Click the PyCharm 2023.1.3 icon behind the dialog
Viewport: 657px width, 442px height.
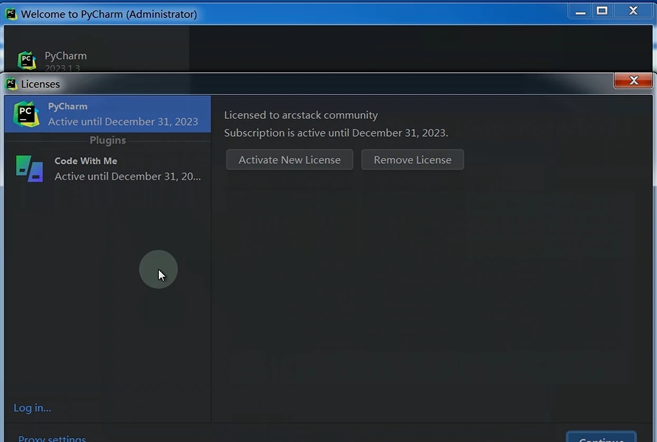[x=26, y=60]
